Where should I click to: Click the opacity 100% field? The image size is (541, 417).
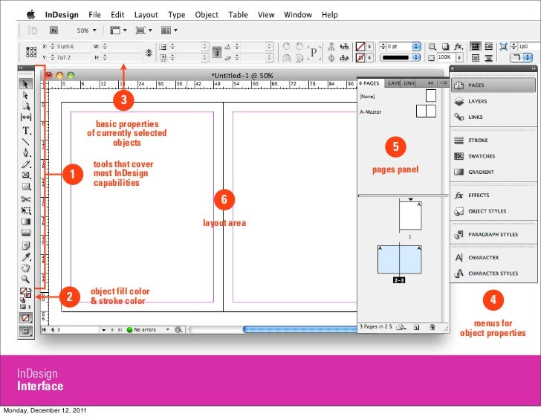pyautogui.click(x=446, y=57)
